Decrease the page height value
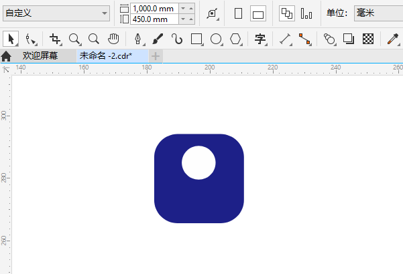Image resolution: width=403 pixels, height=274 pixels. (183, 19)
